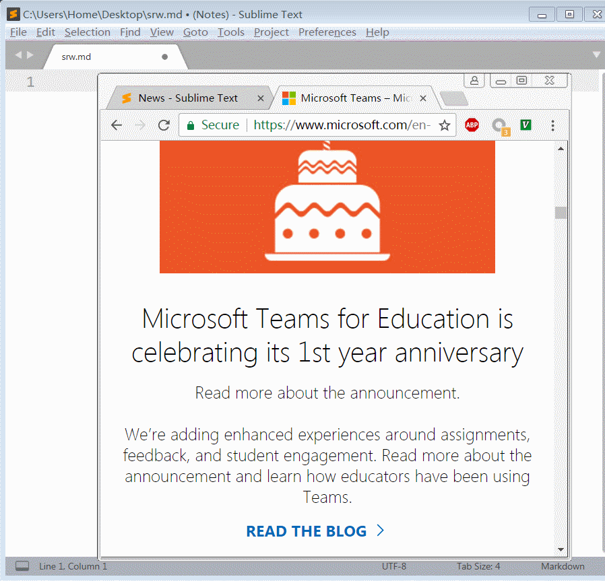Select the srw.md tab in Sublime Text
The image size is (605, 581).
point(116,57)
